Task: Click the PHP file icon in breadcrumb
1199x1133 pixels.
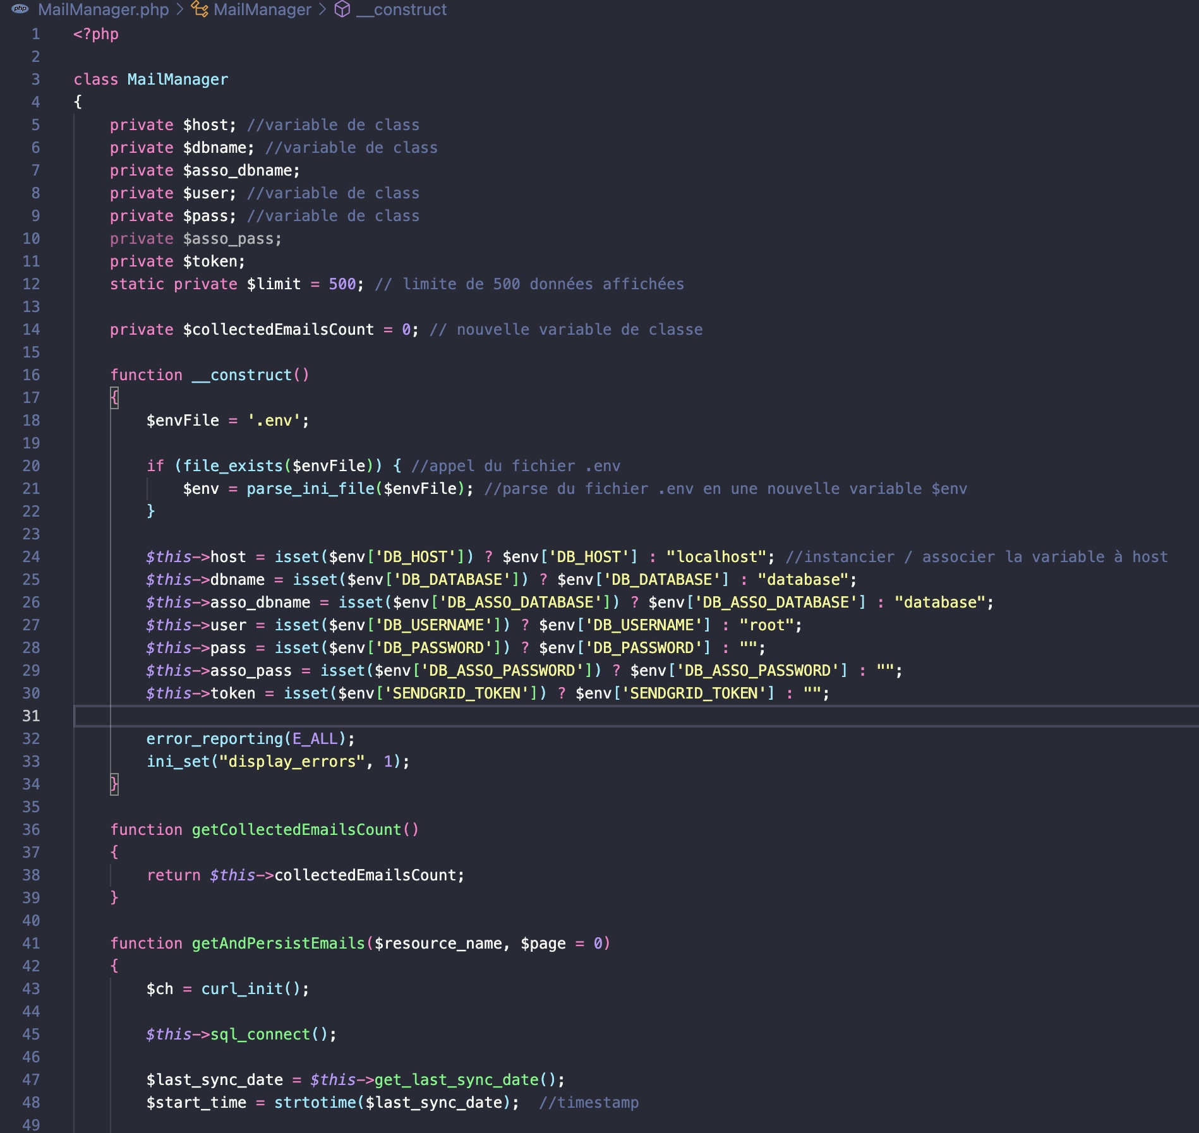Action: point(20,9)
